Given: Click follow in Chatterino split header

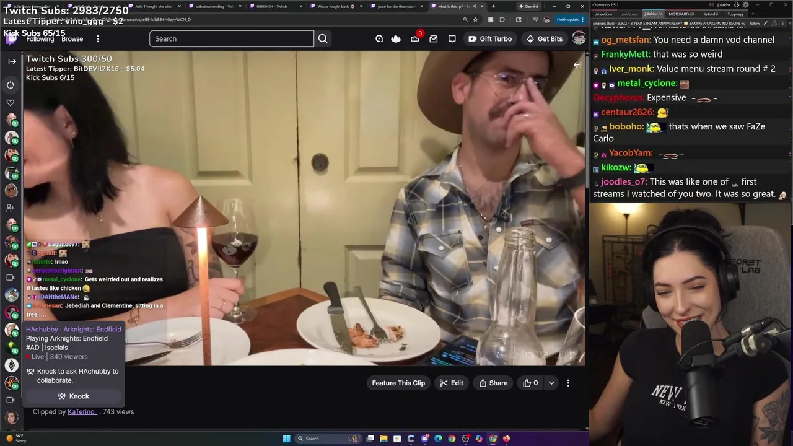Looking at the screenshot, I should coord(755,23).
